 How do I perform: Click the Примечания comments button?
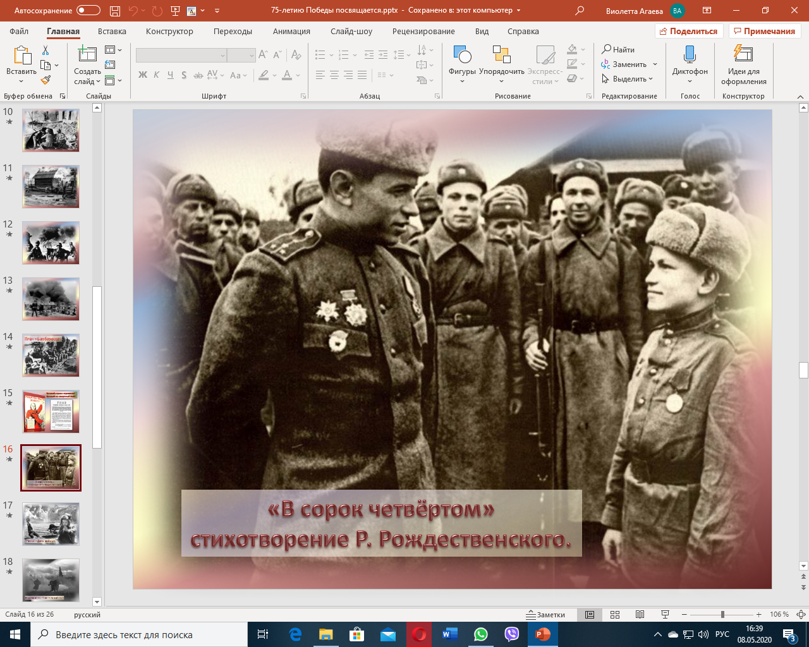(765, 31)
